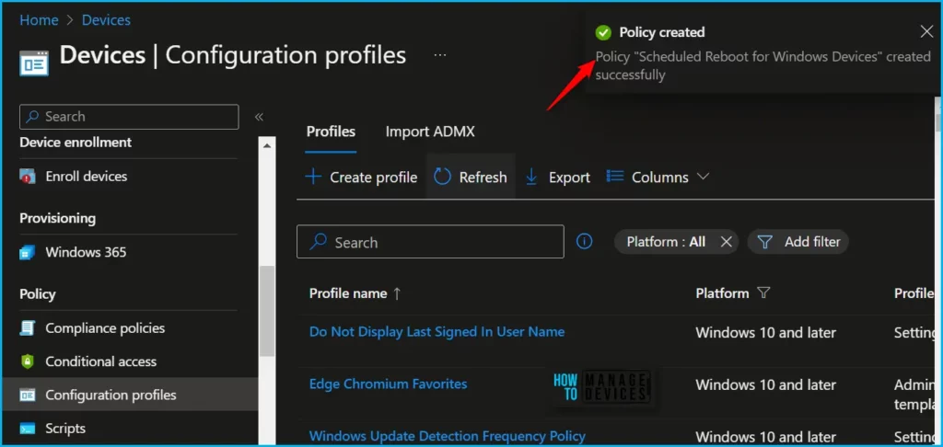Open Windows Update Detection Frequency Policy profile

coord(448,436)
